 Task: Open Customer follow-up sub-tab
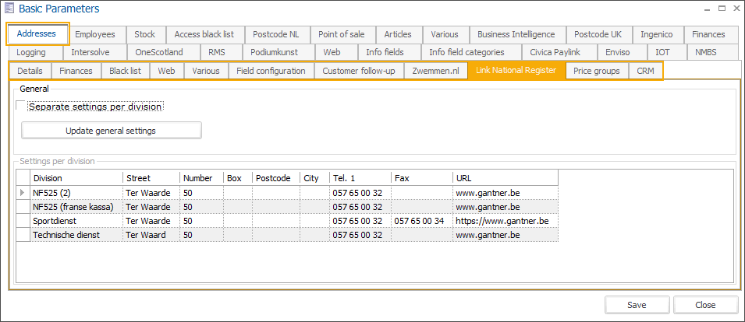359,71
